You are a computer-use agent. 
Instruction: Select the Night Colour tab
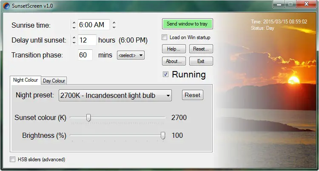[26, 80]
